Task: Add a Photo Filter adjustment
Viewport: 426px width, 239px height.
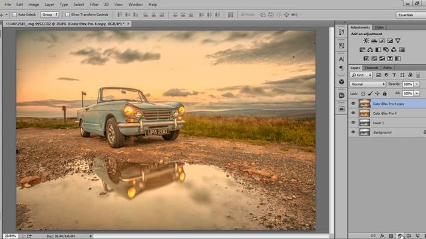Action: 386,50
